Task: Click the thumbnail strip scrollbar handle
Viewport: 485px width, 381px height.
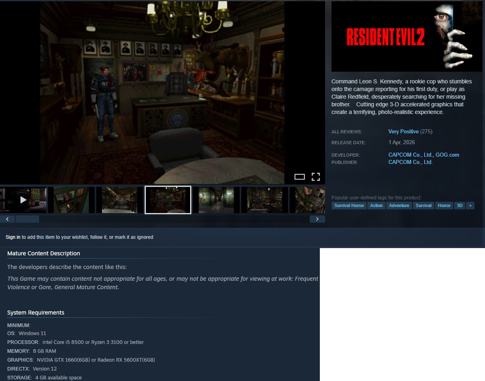Action: point(27,219)
